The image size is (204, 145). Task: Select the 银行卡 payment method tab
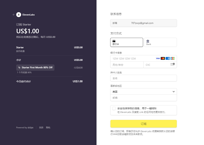(126, 42)
